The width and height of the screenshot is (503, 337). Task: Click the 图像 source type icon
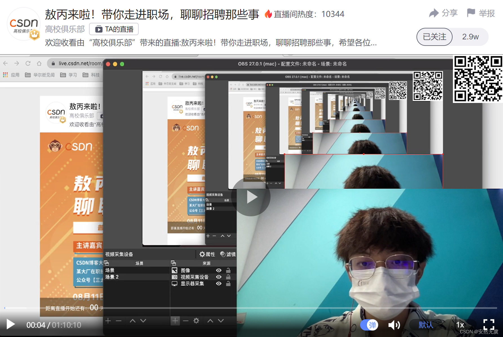[174, 270]
